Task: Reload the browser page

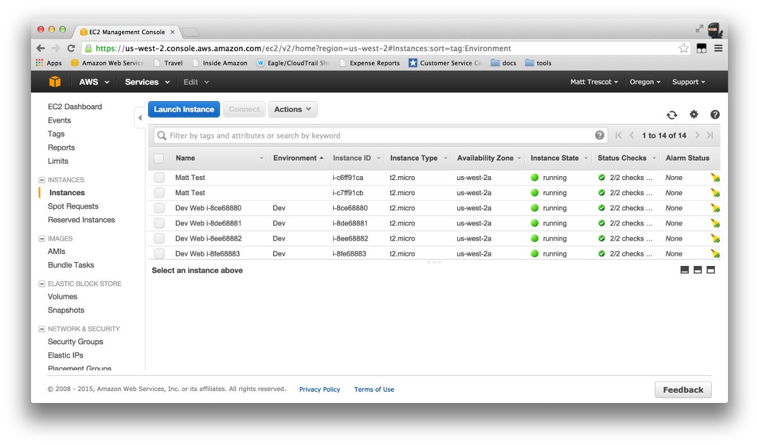Action: pos(71,48)
